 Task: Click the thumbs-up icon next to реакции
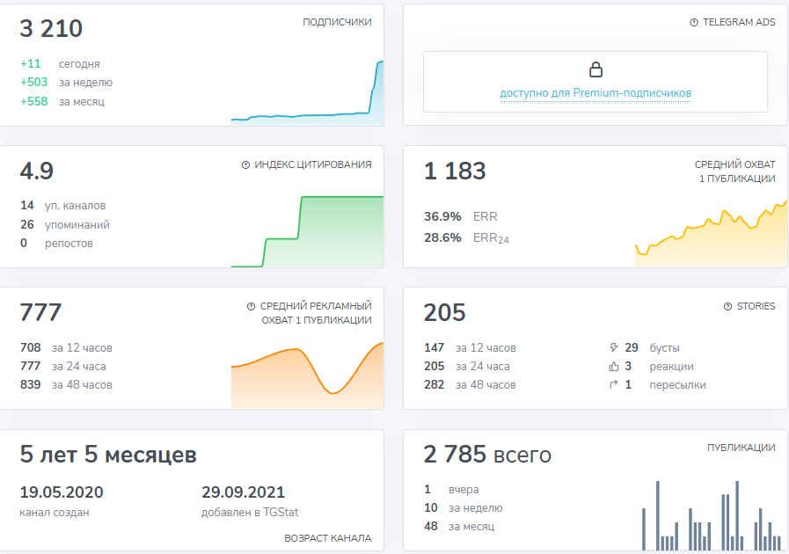tap(613, 367)
